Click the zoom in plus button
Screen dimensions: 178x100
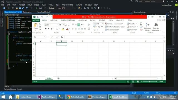click(157, 82)
